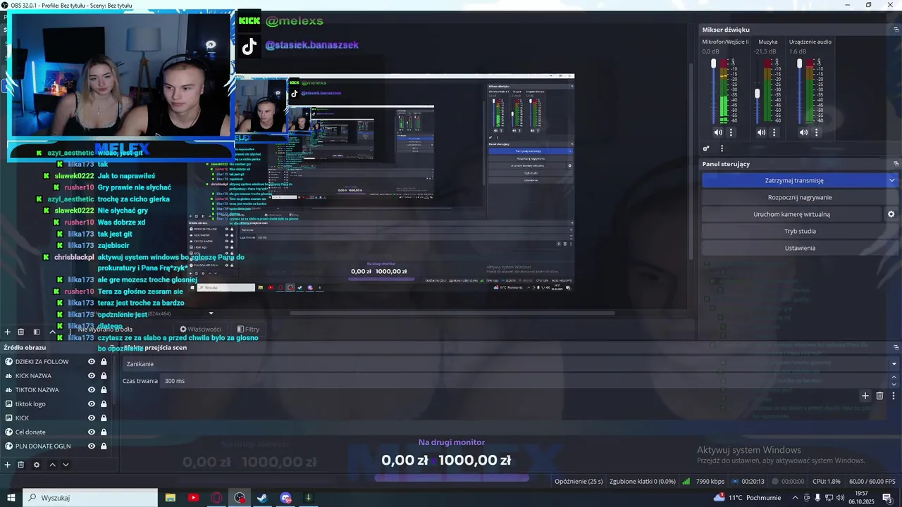The height and width of the screenshot is (507, 902).
Task: Open scene filters icon in scenes toolbar
Action: coord(37,332)
